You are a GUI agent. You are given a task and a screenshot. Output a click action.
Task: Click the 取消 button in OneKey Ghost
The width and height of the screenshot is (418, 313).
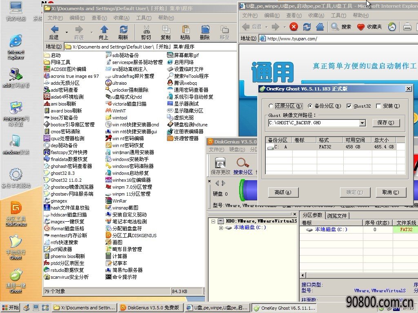coord(391,192)
